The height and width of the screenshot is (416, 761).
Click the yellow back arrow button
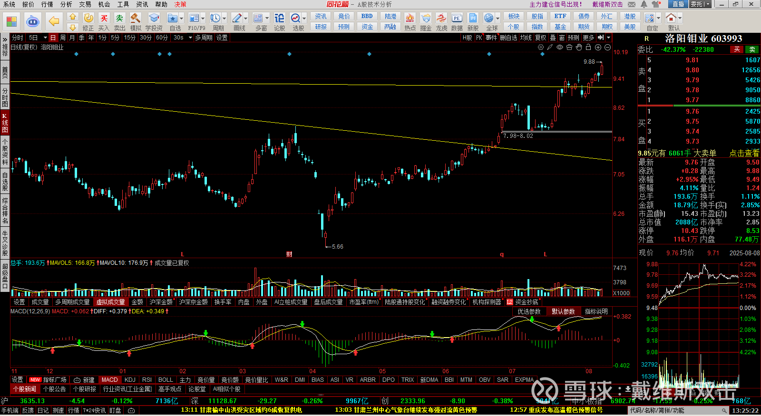pos(54,21)
